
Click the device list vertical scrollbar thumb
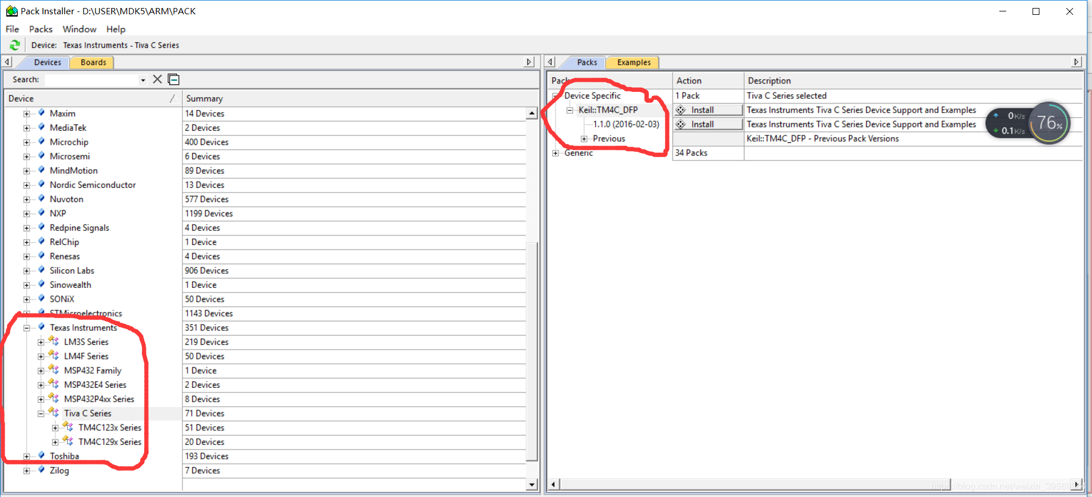[532, 351]
